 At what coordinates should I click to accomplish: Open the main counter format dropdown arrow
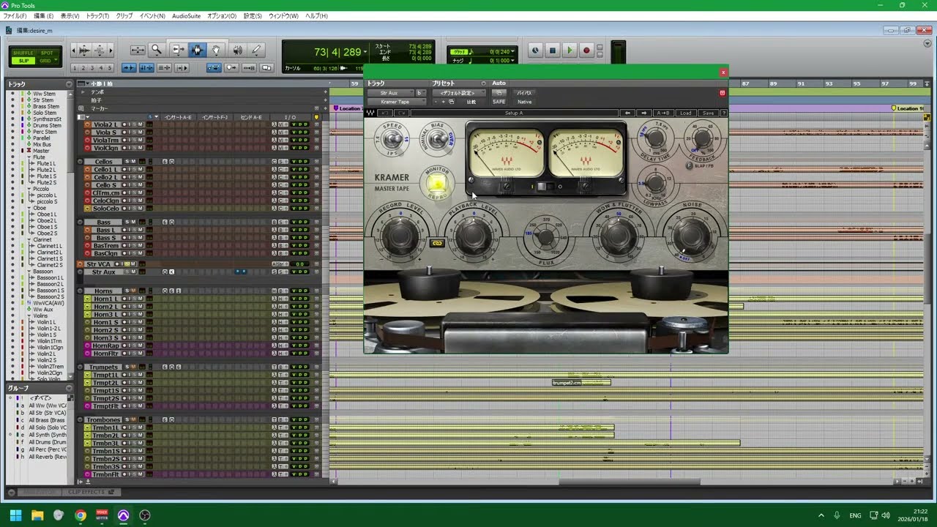pos(365,51)
